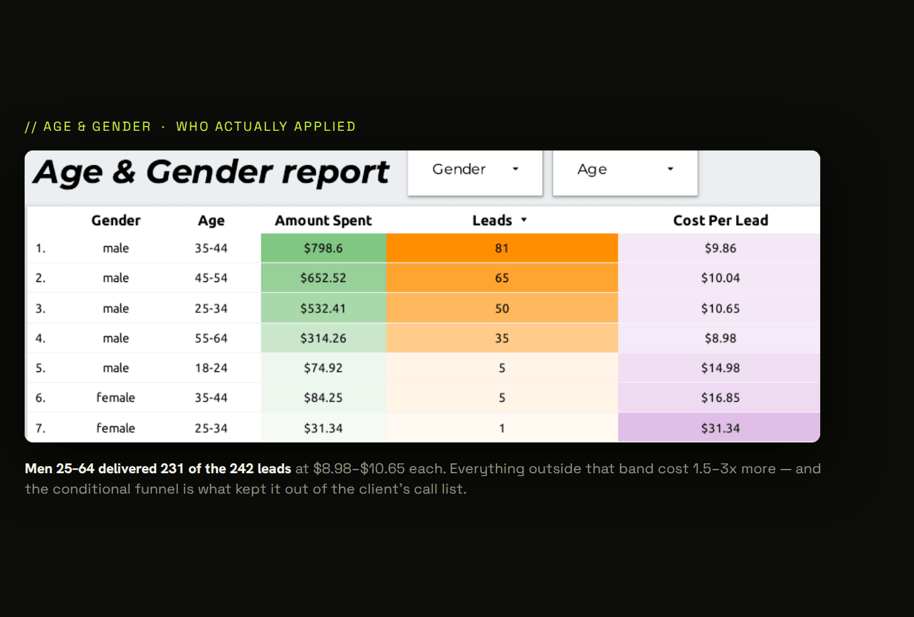Select the leads value 1 for female 25-34
The image size is (914, 617).
click(x=502, y=428)
